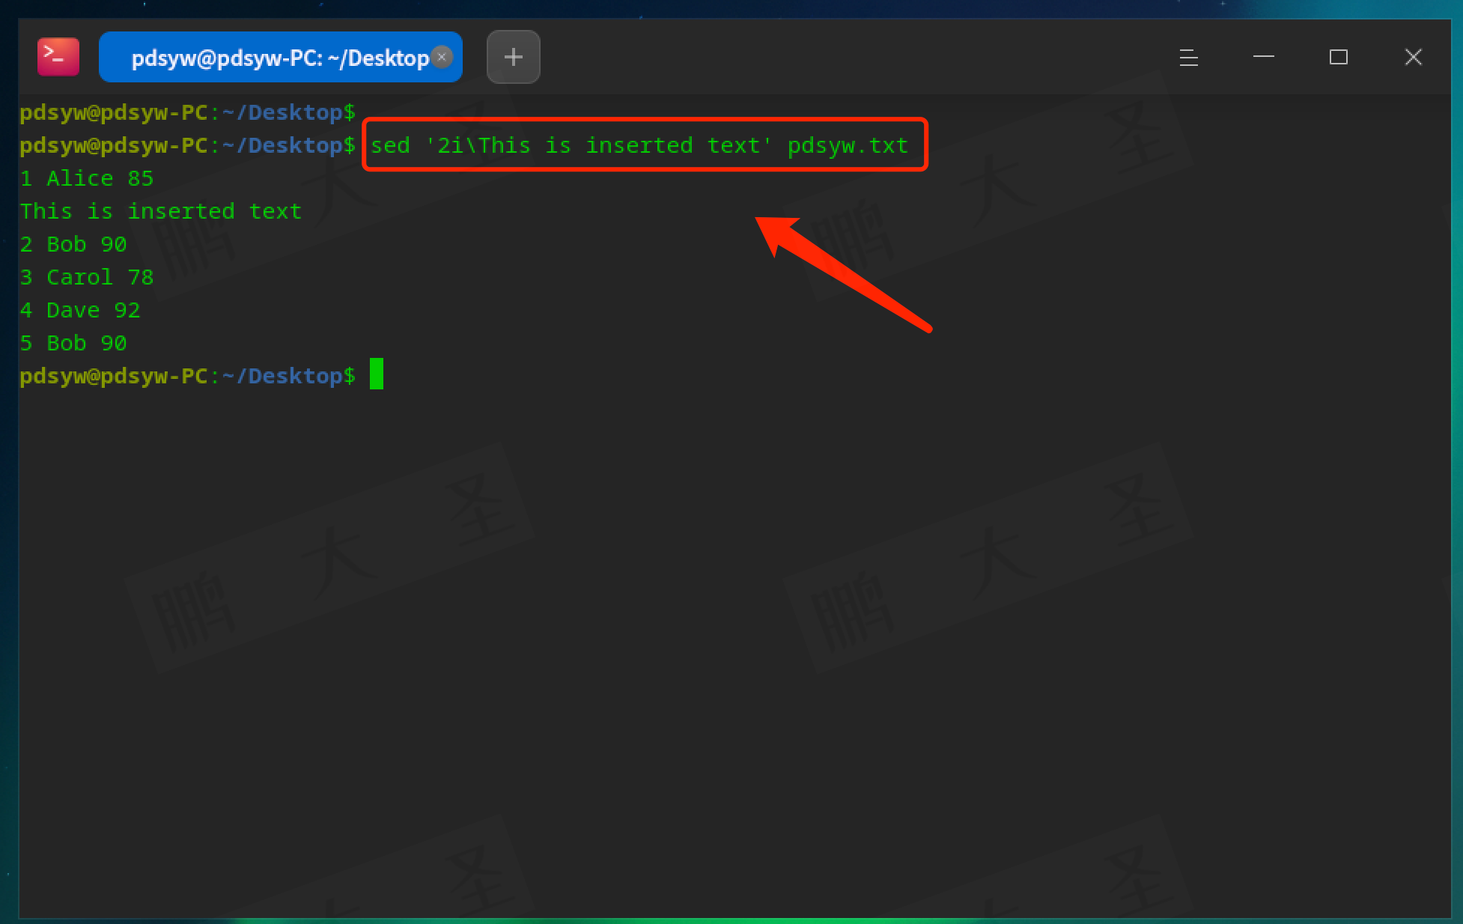Click the '1 Alice 85' output line
Viewport: 1463px width, 924px height.
87,178
